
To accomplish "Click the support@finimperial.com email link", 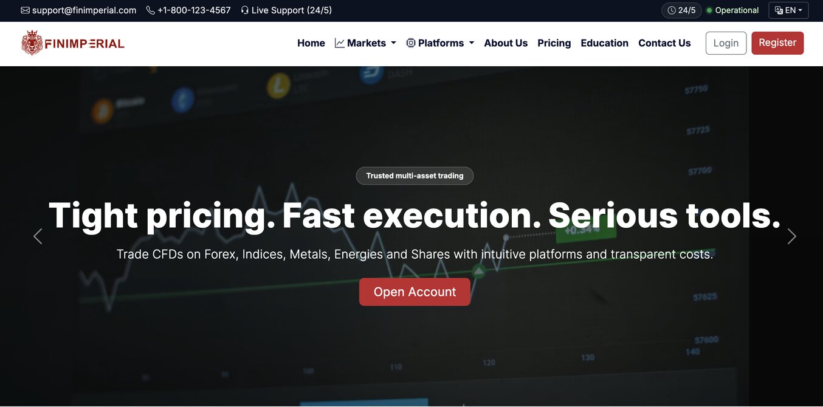I will pyautogui.click(x=85, y=10).
